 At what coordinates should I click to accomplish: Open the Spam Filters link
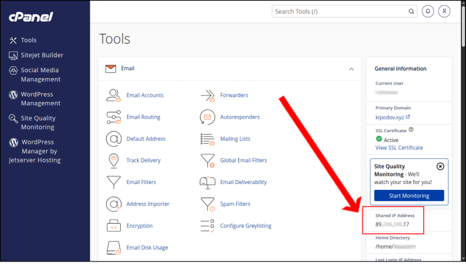coord(235,204)
